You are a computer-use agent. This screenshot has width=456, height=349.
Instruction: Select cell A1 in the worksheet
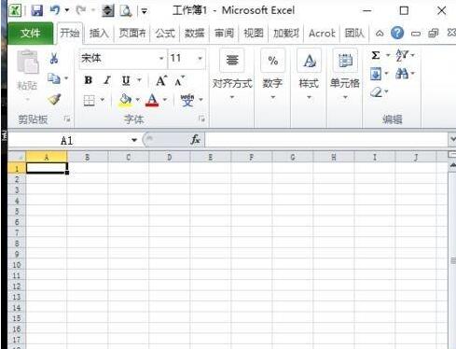pos(47,168)
